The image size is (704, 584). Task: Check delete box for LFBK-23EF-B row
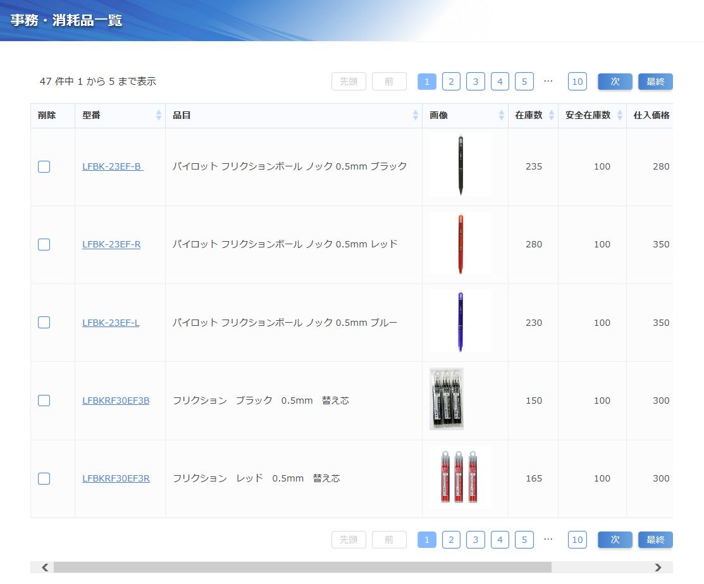pyautogui.click(x=44, y=167)
